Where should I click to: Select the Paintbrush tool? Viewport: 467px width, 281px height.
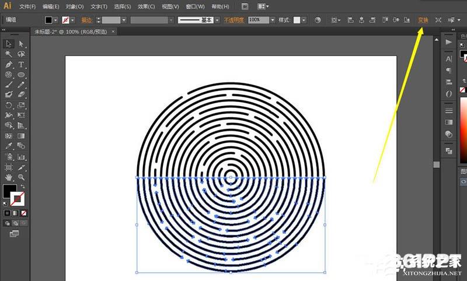[x=9, y=85]
